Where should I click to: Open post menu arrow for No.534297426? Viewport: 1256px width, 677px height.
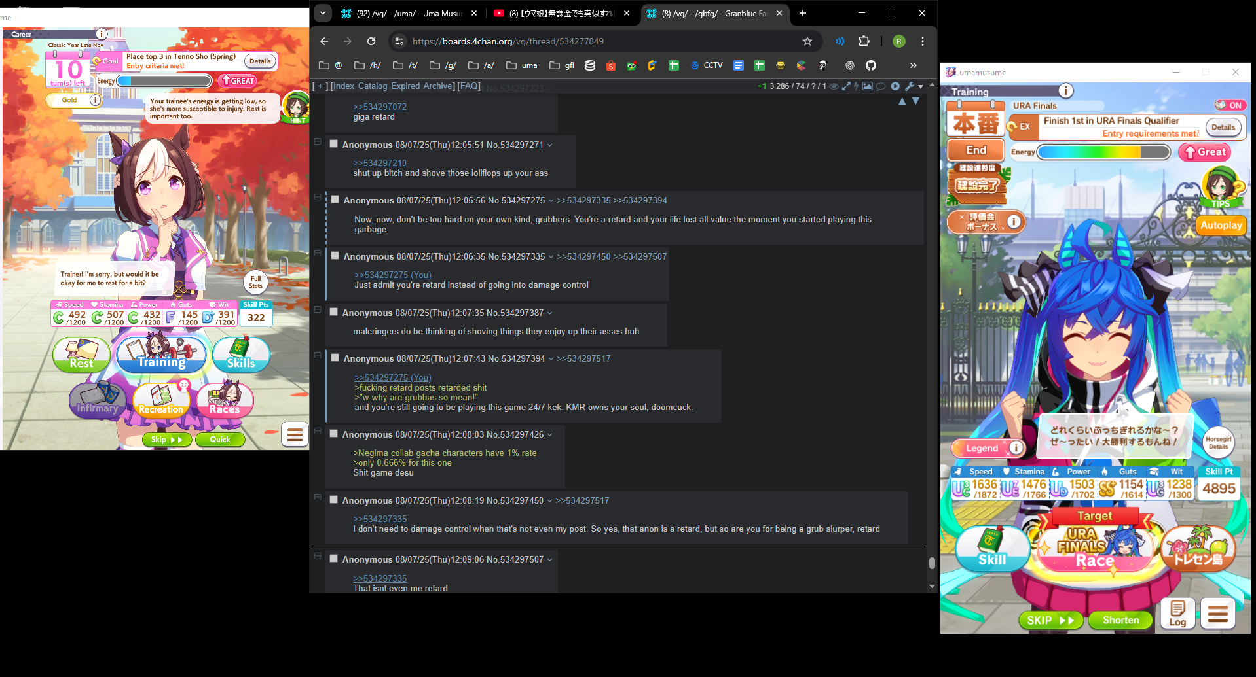point(550,435)
